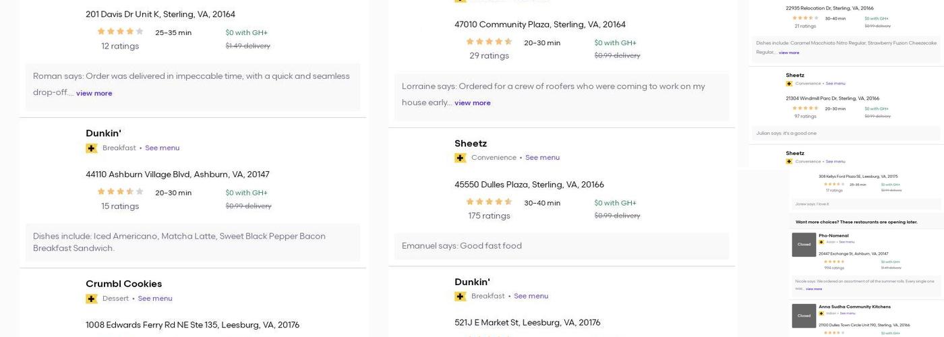Expand Roman's review with view more

coord(94,94)
